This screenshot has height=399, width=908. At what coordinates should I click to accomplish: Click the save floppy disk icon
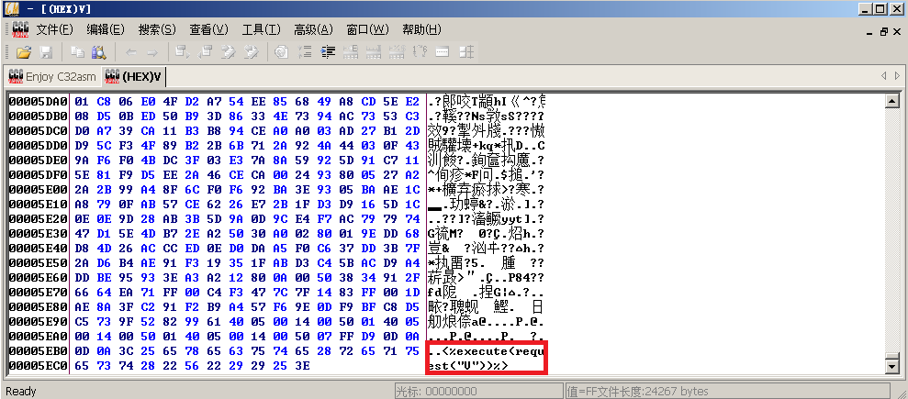pos(46,52)
